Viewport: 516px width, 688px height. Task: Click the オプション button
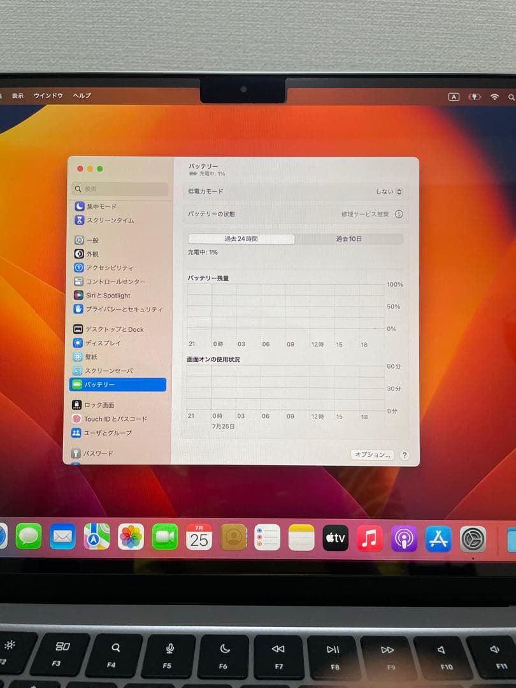click(x=371, y=455)
